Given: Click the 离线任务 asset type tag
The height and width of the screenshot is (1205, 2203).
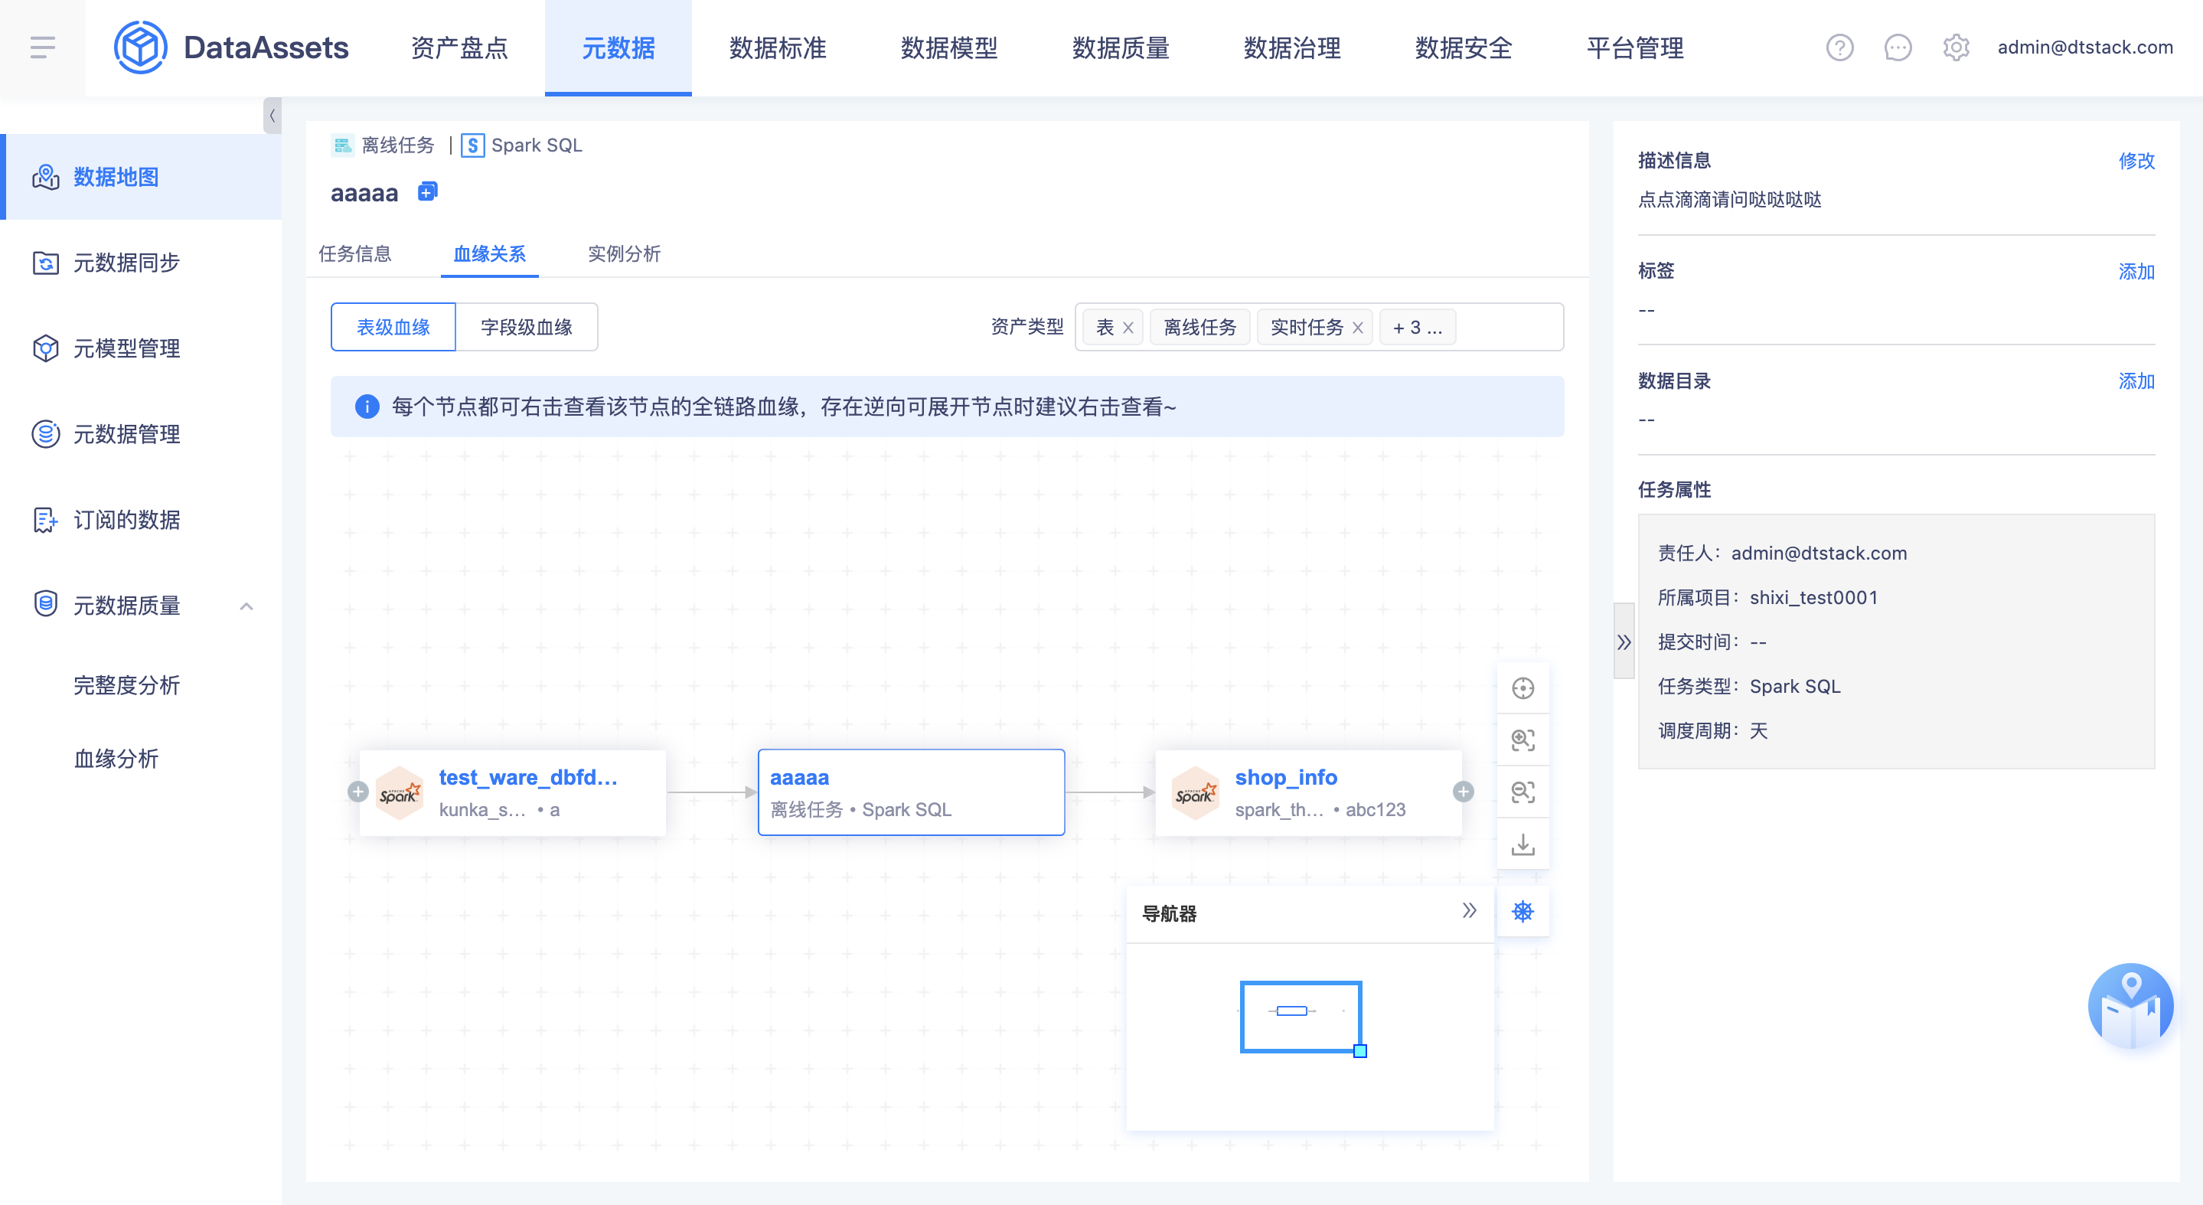Looking at the screenshot, I should pos(1199,328).
